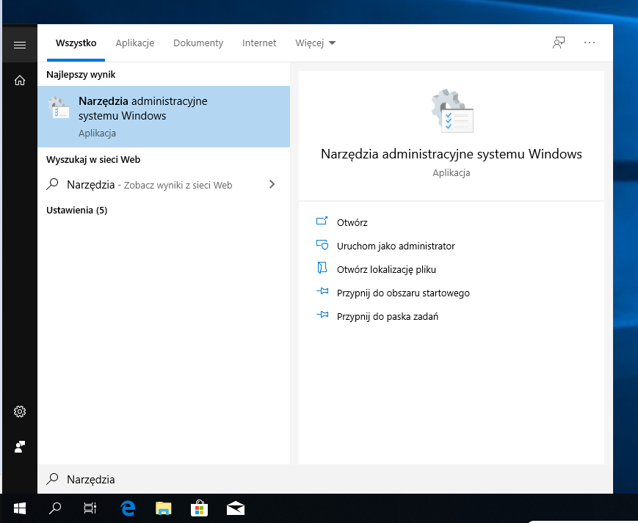
Task: Click the search box containing Narzędzia
Action: (325, 479)
